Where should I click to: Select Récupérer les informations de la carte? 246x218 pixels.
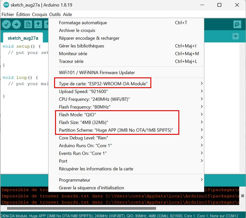tap(126, 169)
